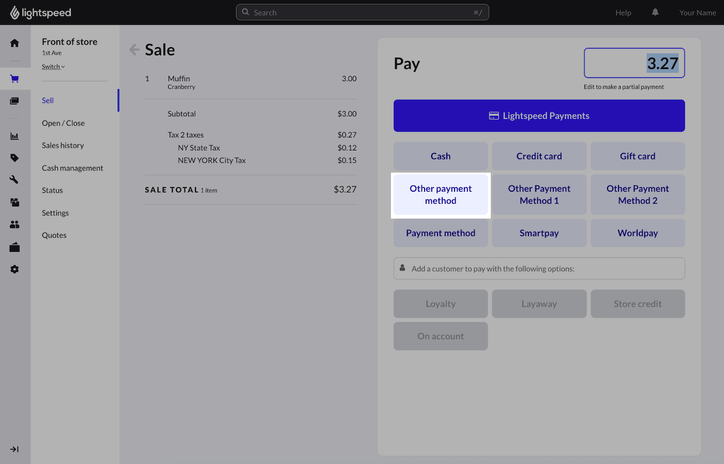The image size is (724, 464).
Task: Open the notifications bell
Action: pyautogui.click(x=655, y=12)
